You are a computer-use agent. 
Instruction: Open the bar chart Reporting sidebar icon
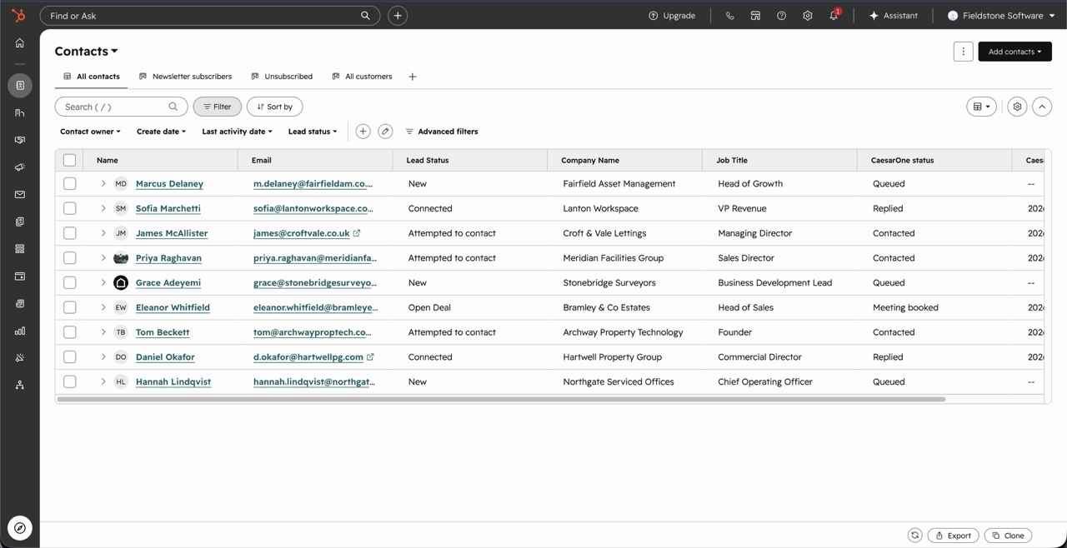click(20, 331)
